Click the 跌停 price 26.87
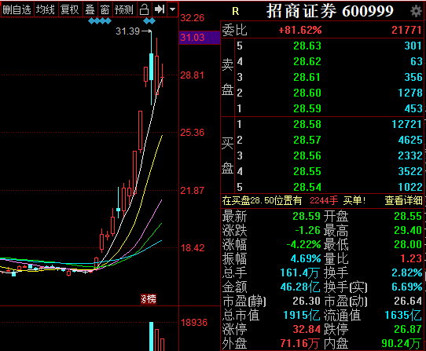This screenshot has height=351, width=426. point(408,329)
